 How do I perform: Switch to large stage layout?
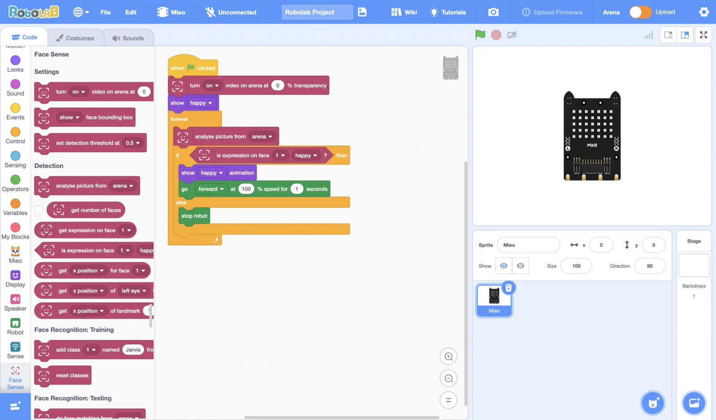[x=685, y=35]
